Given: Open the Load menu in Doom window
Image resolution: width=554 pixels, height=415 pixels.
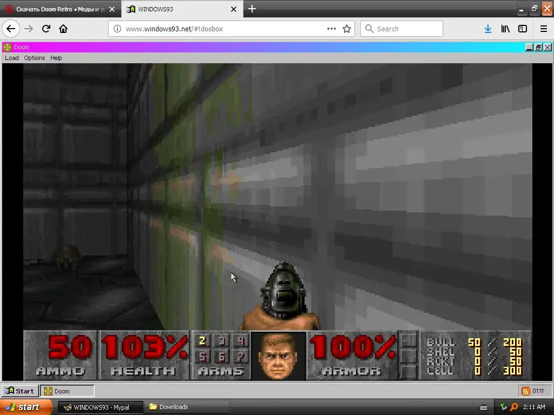Looking at the screenshot, I should [12, 58].
